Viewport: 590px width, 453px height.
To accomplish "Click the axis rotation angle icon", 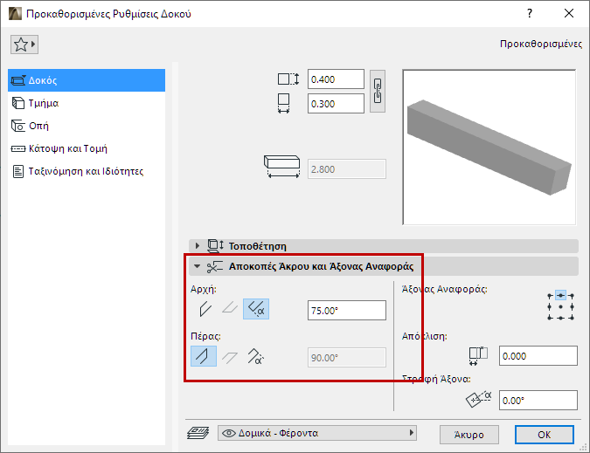I will (x=479, y=399).
